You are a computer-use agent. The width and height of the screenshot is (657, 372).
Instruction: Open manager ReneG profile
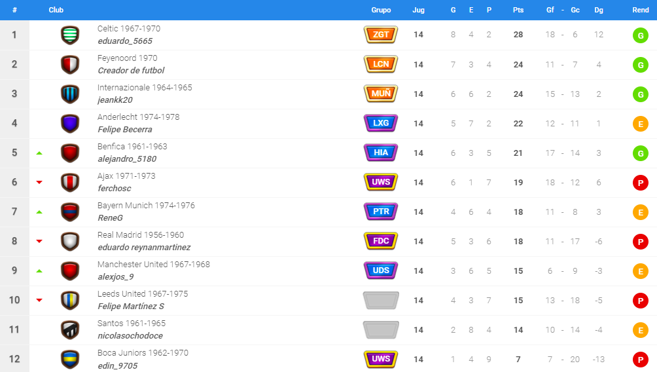pos(110,217)
